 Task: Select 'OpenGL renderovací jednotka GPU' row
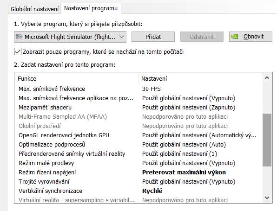coord(138,135)
